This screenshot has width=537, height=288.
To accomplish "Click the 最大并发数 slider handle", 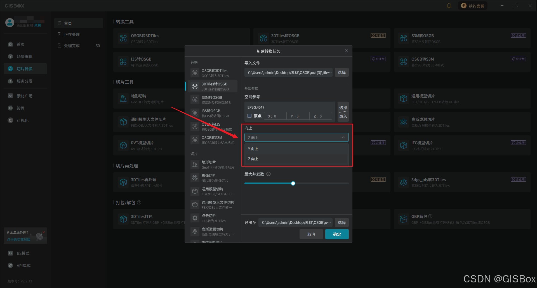I will 293,183.
